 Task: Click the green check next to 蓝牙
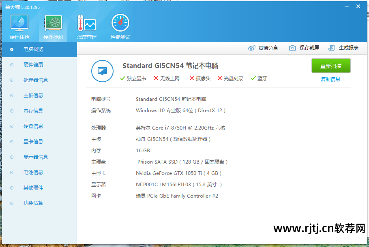[x=253, y=78]
